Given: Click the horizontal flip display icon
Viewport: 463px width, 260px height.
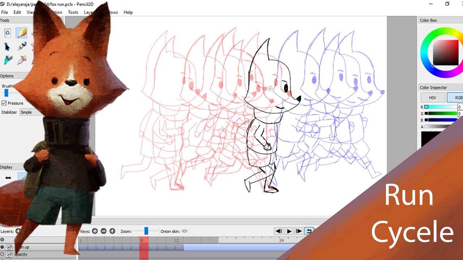Looking at the screenshot, I should click(8, 178).
